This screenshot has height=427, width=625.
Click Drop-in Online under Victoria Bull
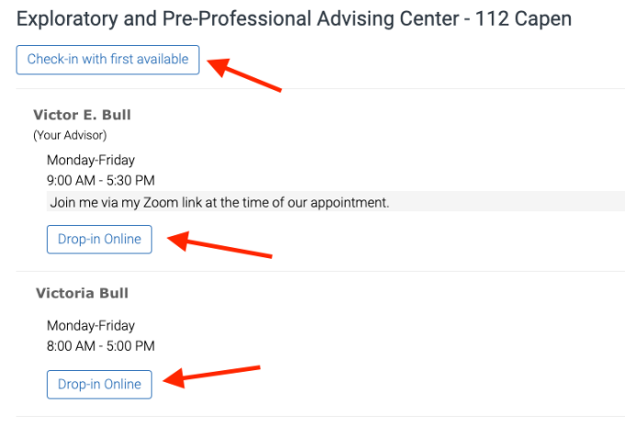(x=99, y=384)
